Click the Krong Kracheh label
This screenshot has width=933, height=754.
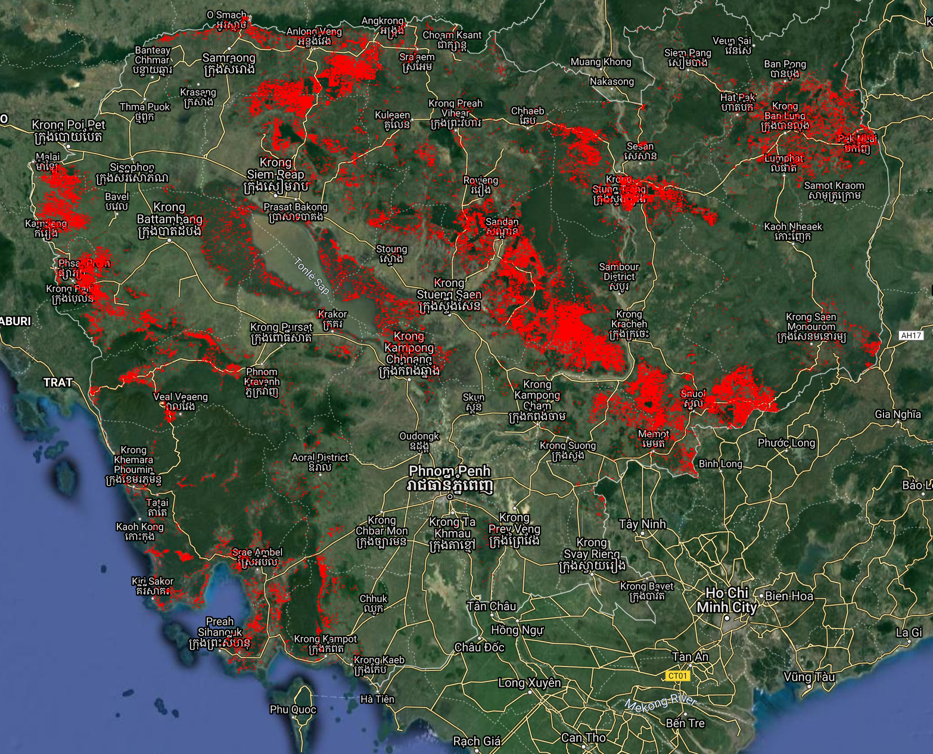click(x=629, y=324)
